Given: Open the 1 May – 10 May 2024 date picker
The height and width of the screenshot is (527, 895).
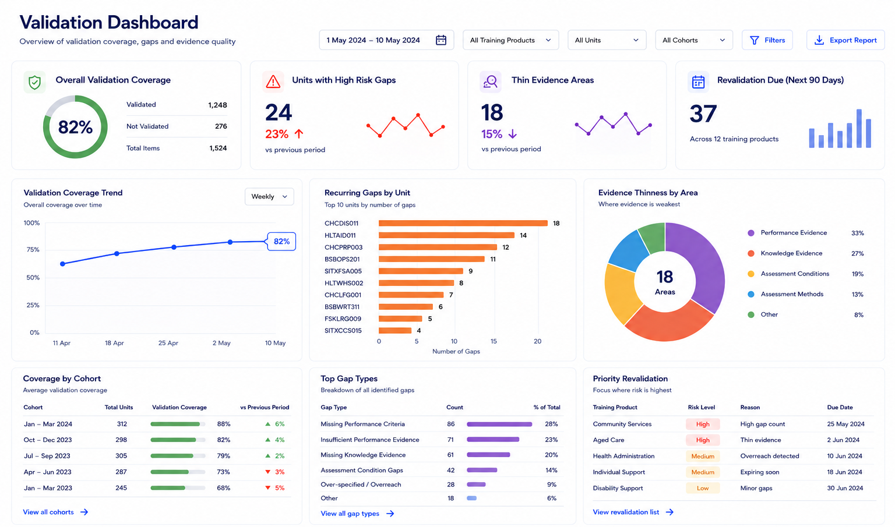Looking at the screenshot, I should pyautogui.click(x=386, y=40).
